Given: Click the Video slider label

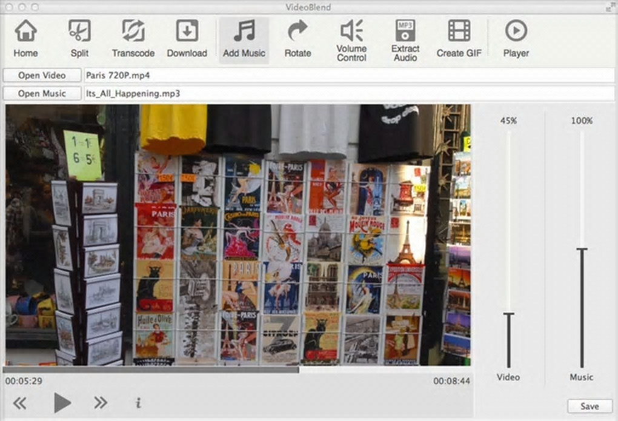Looking at the screenshot, I should point(508,377).
